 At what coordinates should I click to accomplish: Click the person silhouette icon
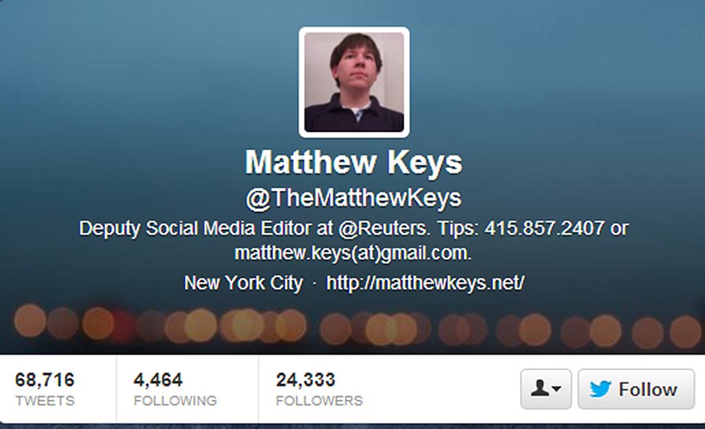(540, 387)
